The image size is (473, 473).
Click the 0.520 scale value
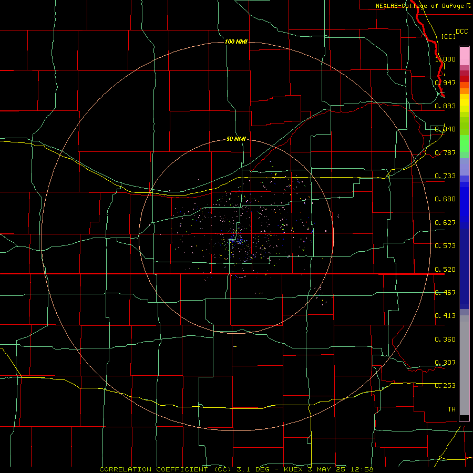pyautogui.click(x=445, y=270)
